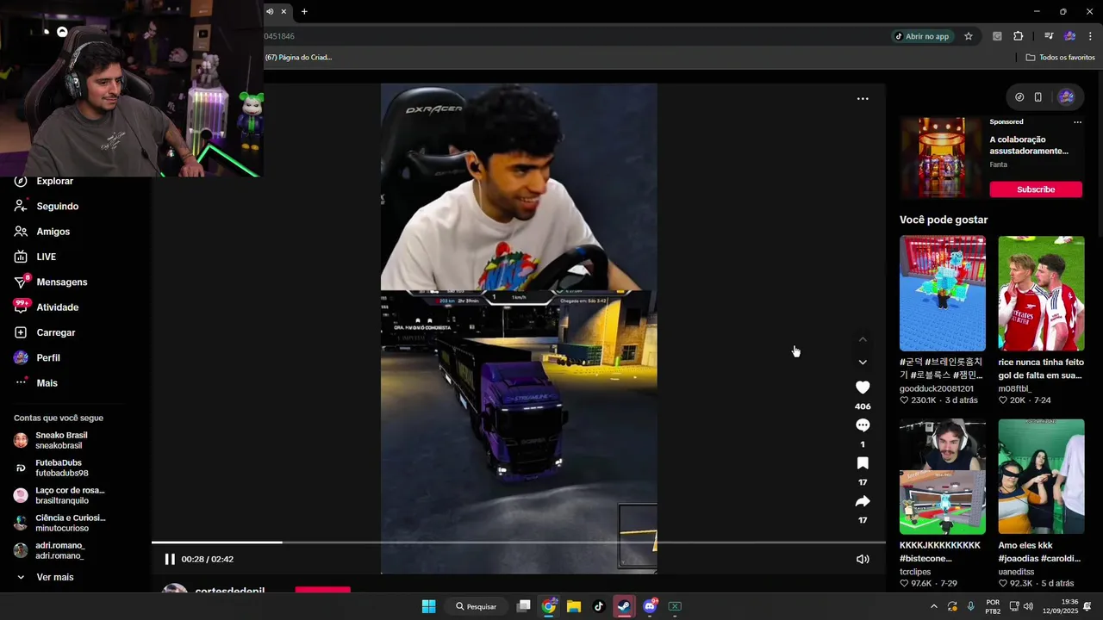Mute the video volume
This screenshot has width=1103, height=620.
pos(863,559)
